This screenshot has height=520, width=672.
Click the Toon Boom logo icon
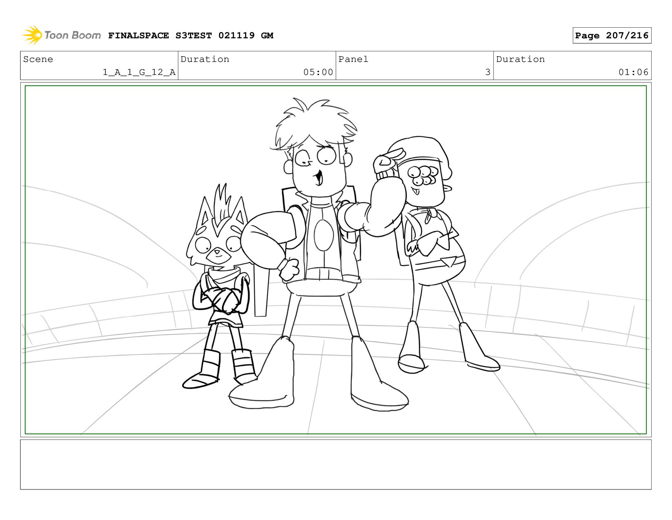tap(32, 35)
